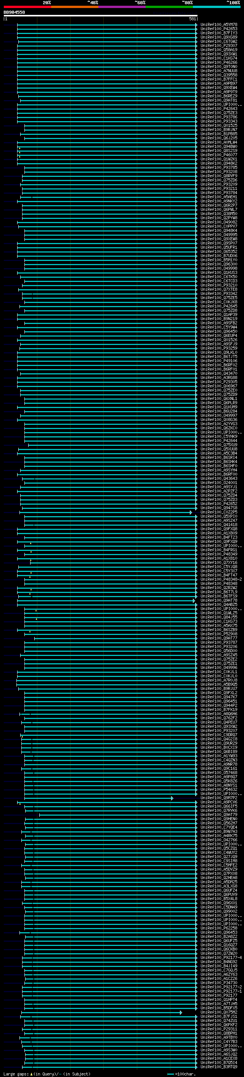
Task: Click the orange ~40% identity legend segment
Action: (x=75, y=7)
